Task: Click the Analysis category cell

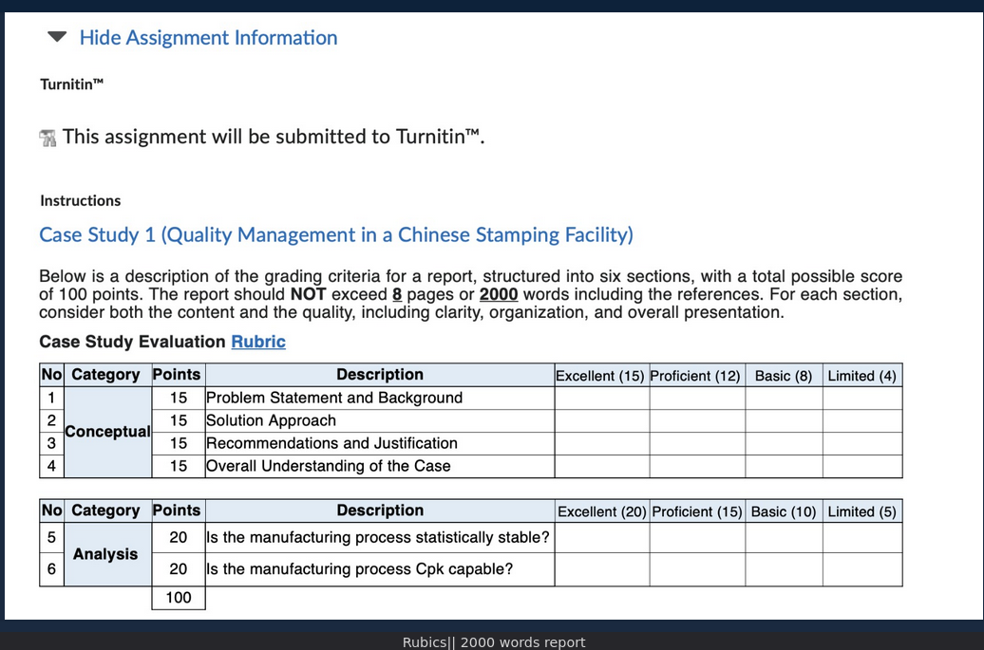Action: (108, 554)
